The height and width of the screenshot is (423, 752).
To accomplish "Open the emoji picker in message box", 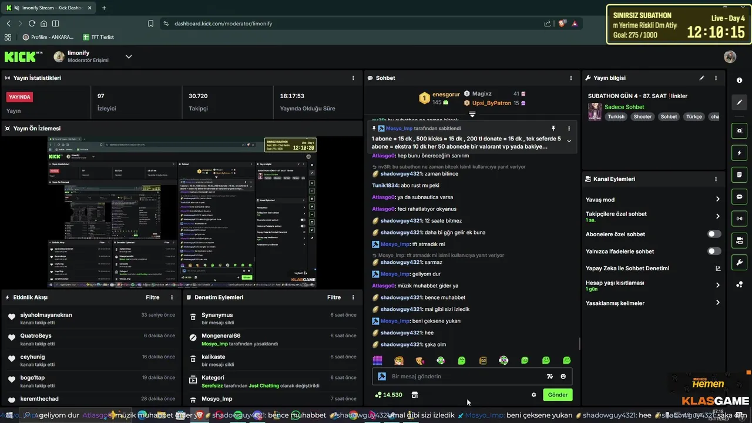I will click(563, 377).
